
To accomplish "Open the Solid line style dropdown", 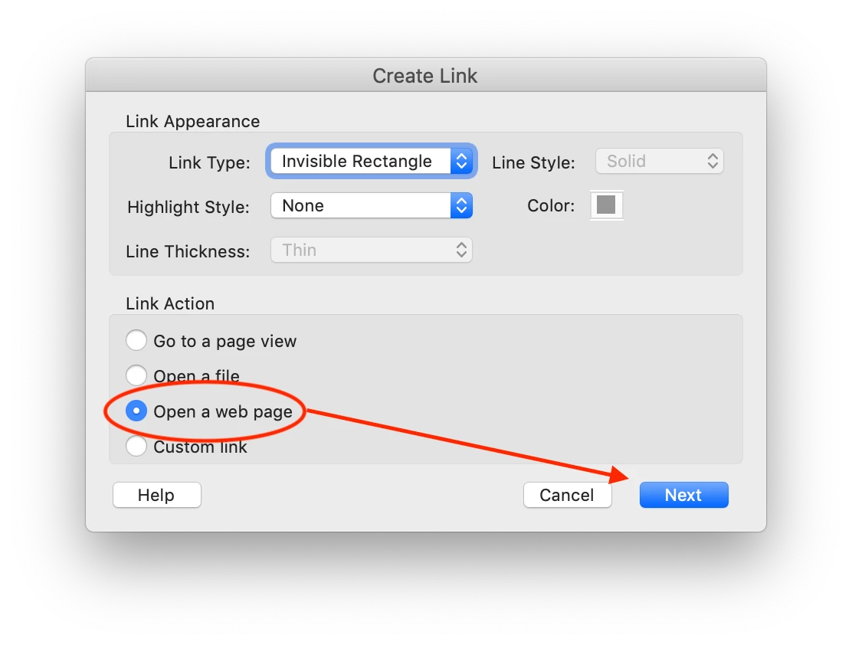I will point(660,161).
